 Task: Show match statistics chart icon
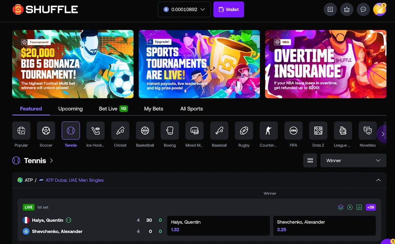tap(359, 207)
